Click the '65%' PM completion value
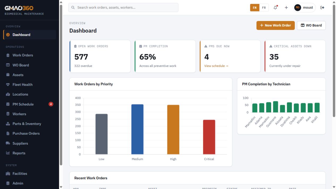 (148, 57)
